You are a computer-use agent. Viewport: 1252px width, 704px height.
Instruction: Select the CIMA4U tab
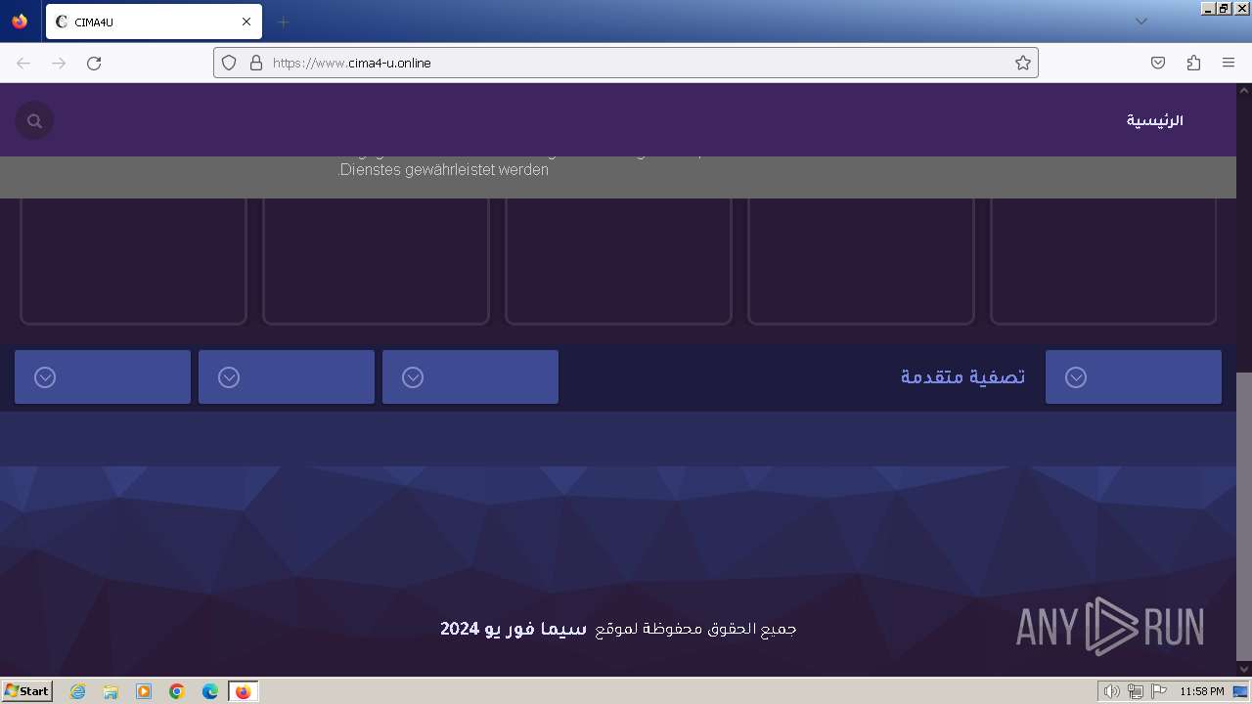tap(154, 22)
